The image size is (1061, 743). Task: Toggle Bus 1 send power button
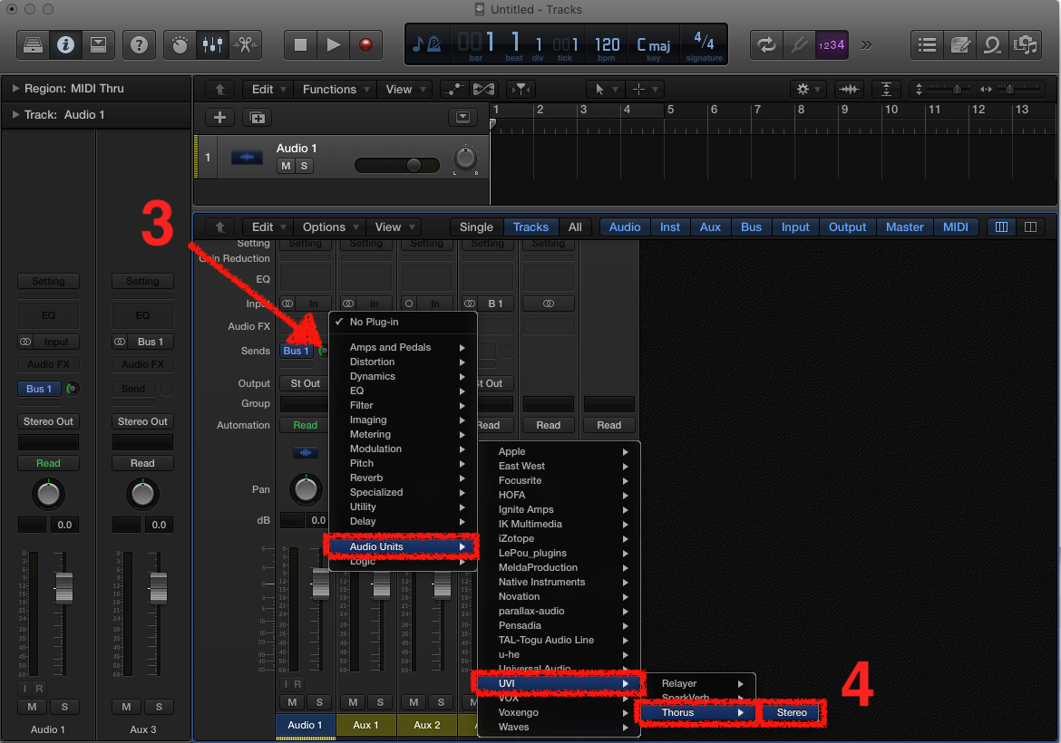(x=72, y=389)
